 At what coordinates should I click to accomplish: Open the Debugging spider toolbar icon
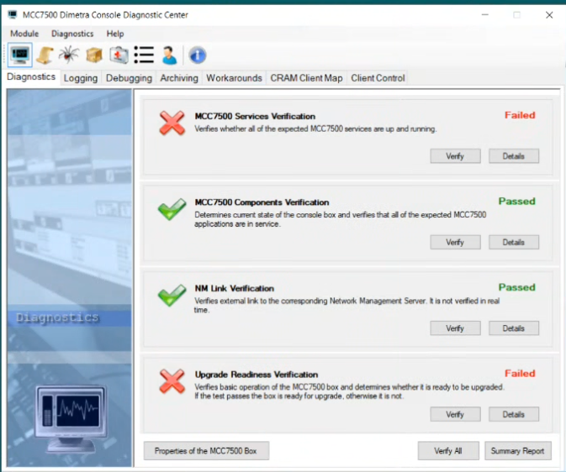69,55
